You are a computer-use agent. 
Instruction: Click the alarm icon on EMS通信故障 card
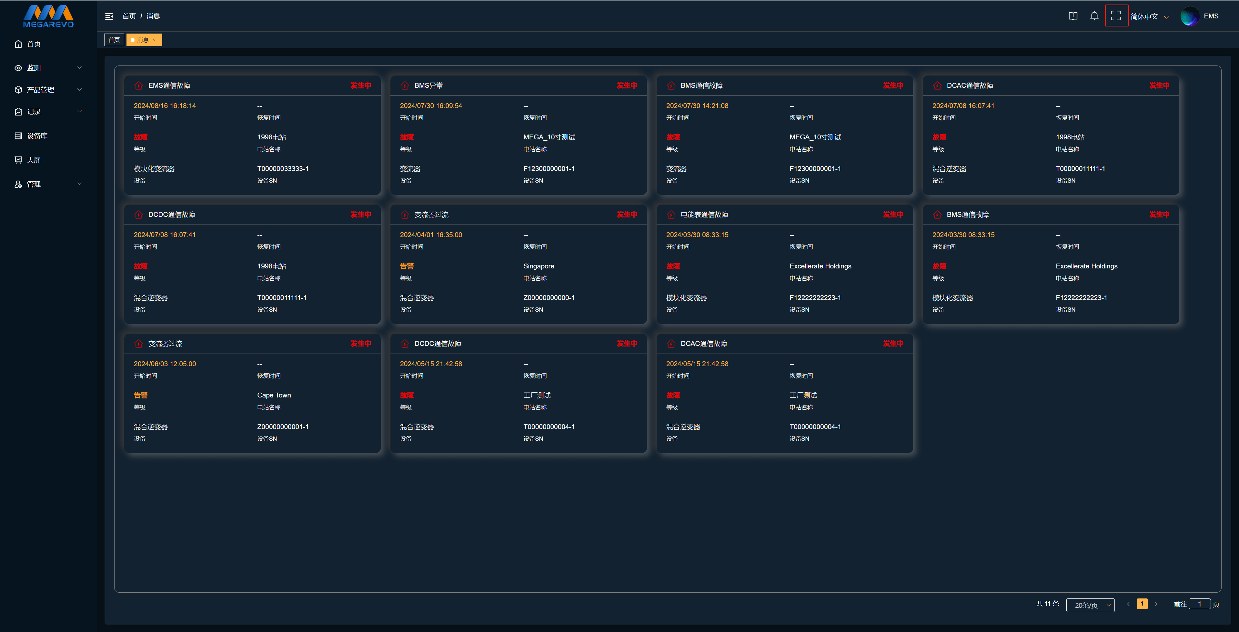[138, 85]
